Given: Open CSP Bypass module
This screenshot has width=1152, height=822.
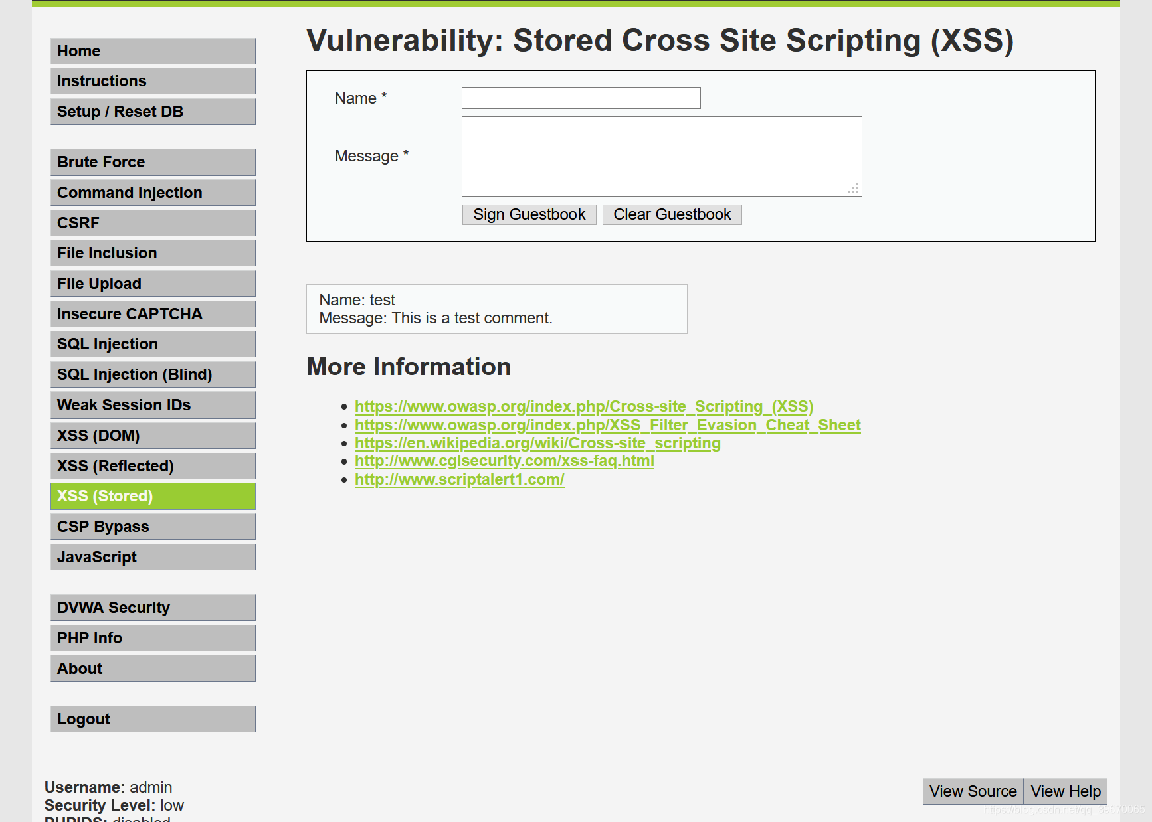Looking at the screenshot, I should (153, 527).
